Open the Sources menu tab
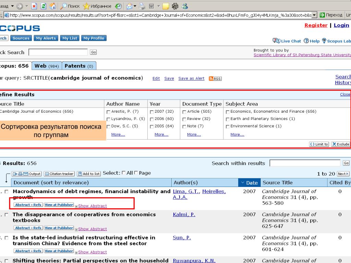The width and height of the screenshot is (351, 263). [21, 38]
